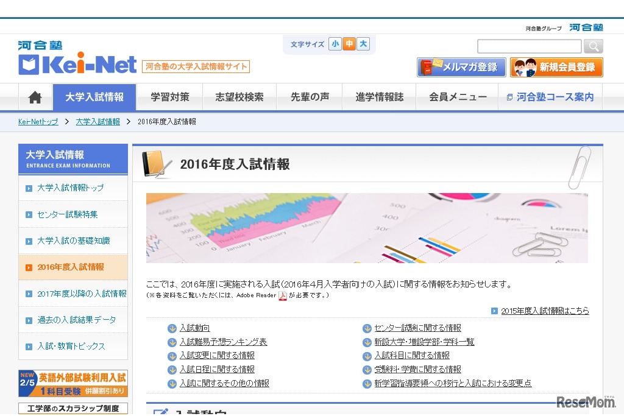Viewport: 624px width, 416px height.
Task: Click the 新学習指導要領への移行と入試における変更点 link
Action: [x=453, y=383]
